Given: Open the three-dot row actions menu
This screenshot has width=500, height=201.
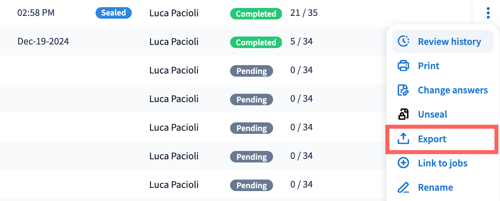Looking at the screenshot, I should pos(488,14).
